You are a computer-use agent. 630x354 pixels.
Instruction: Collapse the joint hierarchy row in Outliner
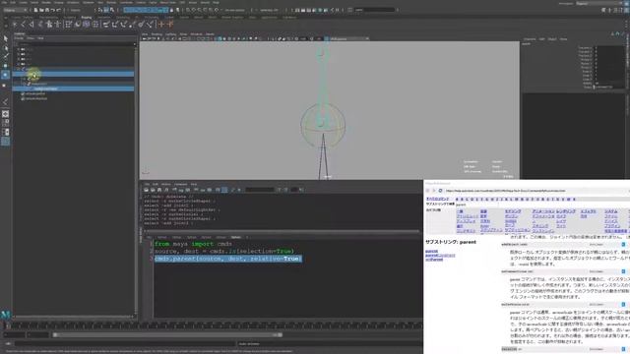pos(19,69)
